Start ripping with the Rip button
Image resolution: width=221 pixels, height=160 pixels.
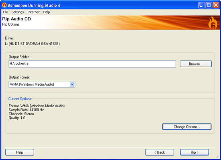194,152
